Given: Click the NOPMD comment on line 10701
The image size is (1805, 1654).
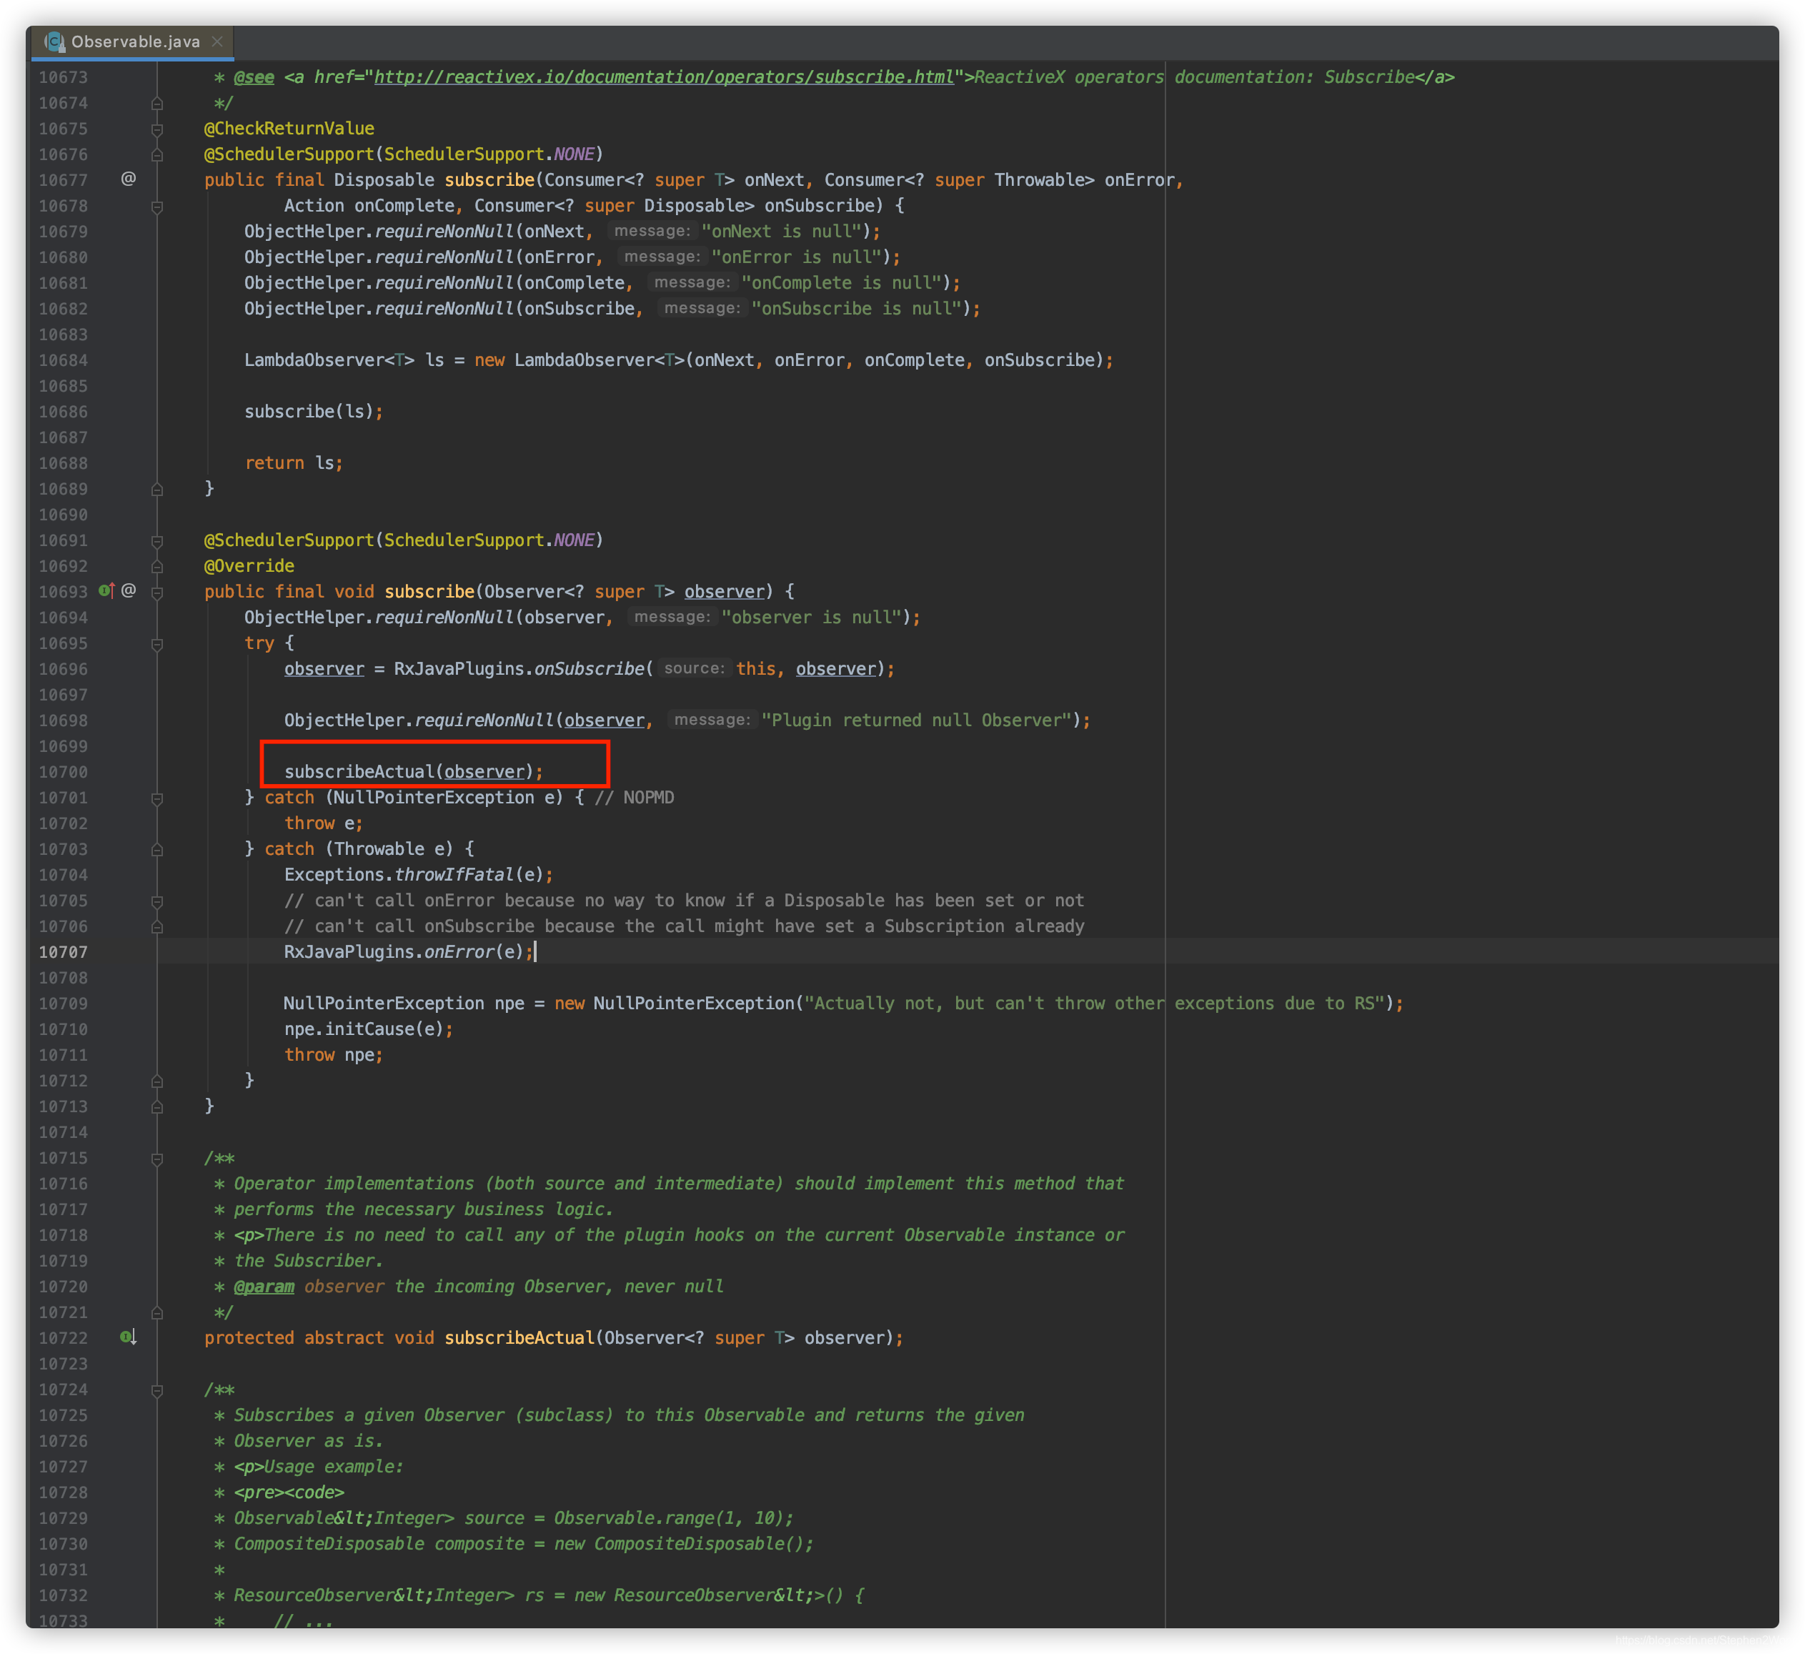Looking at the screenshot, I should (634, 797).
